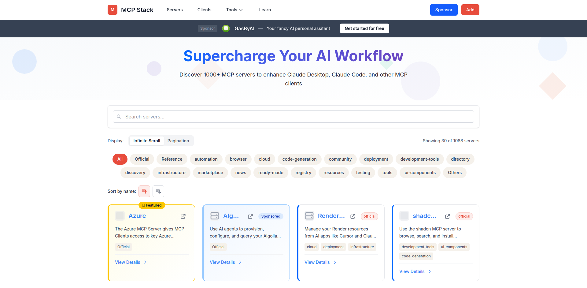Open Algolia external link icon
This screenshot has height=288, width=587.
250,216
